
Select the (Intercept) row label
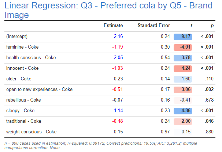click(17, 37)
